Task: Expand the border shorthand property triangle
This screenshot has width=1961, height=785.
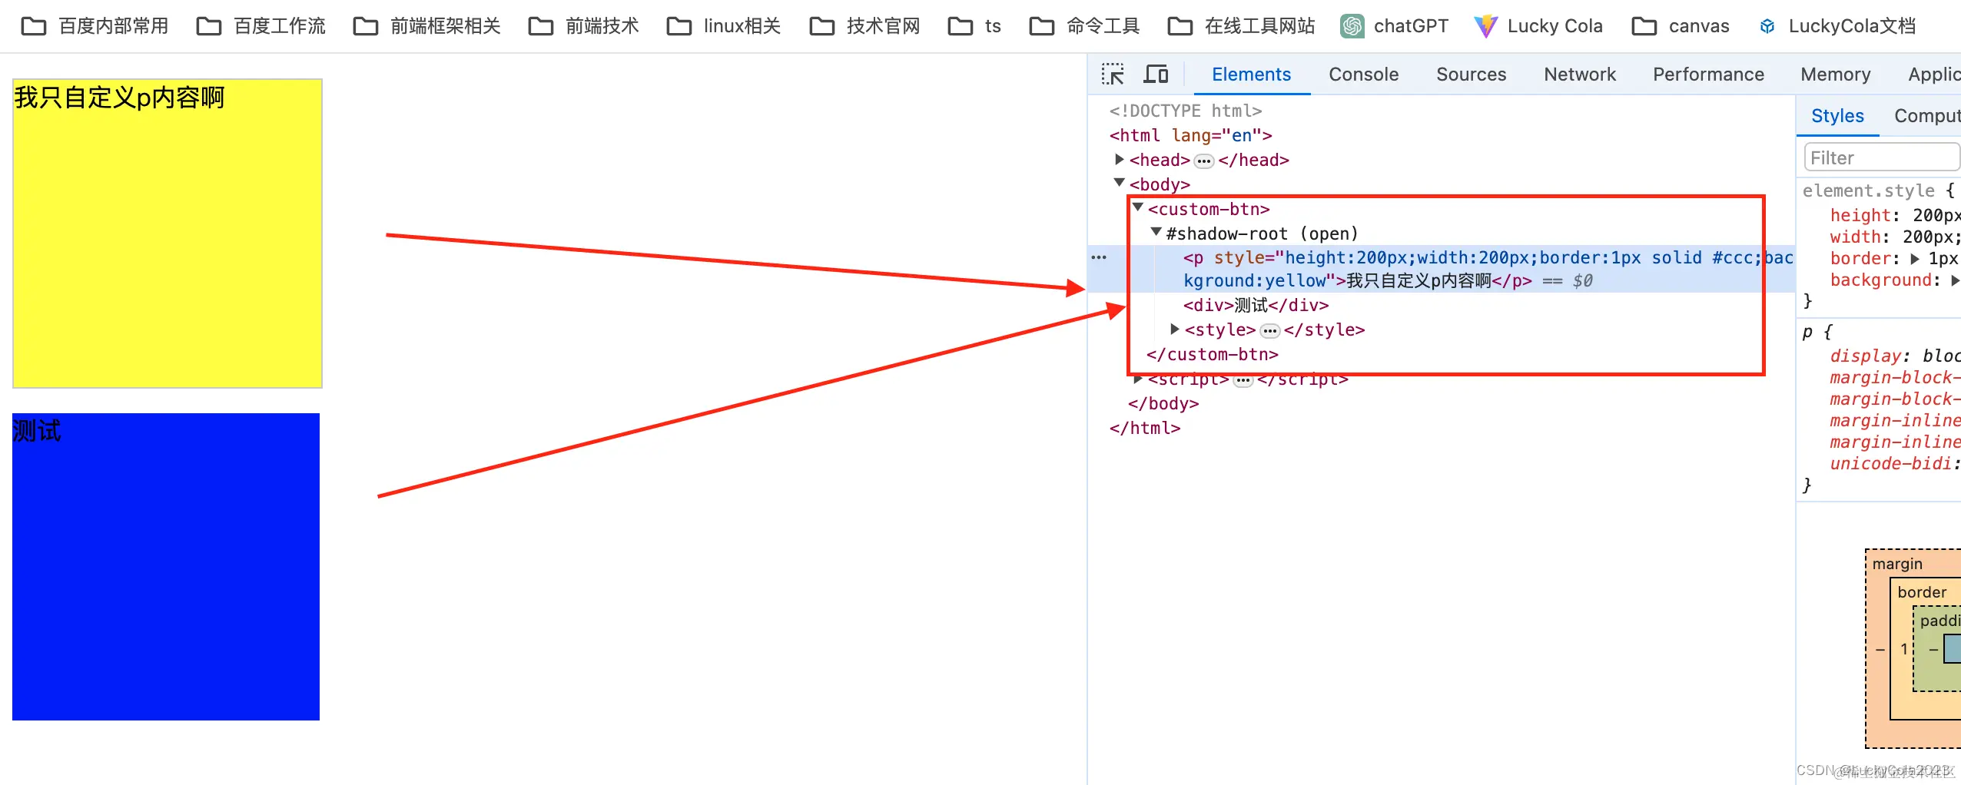Action: click(1915, 259)
